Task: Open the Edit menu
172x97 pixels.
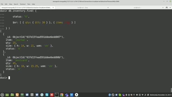Action: click(6, 4)
